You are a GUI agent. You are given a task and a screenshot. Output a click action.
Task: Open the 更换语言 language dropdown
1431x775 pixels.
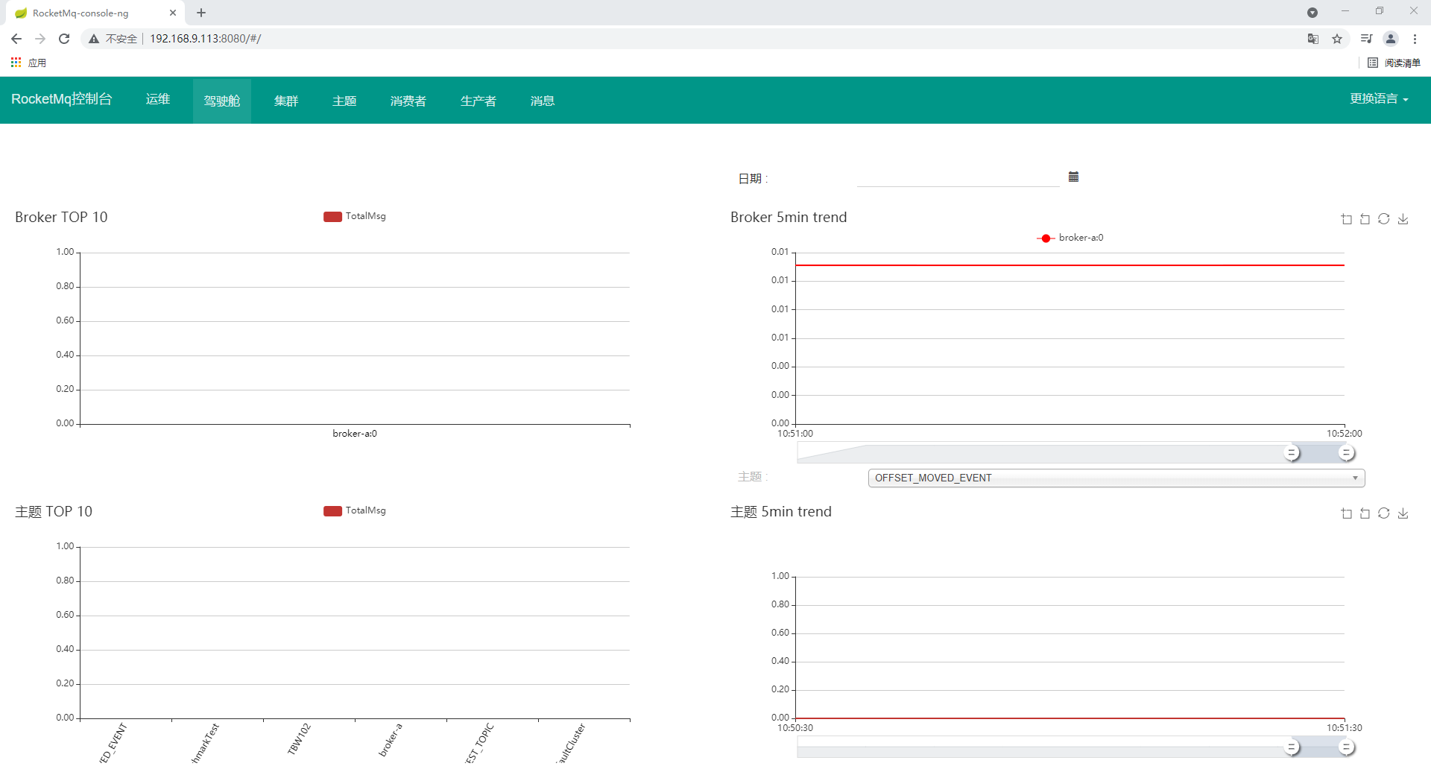1379,99
